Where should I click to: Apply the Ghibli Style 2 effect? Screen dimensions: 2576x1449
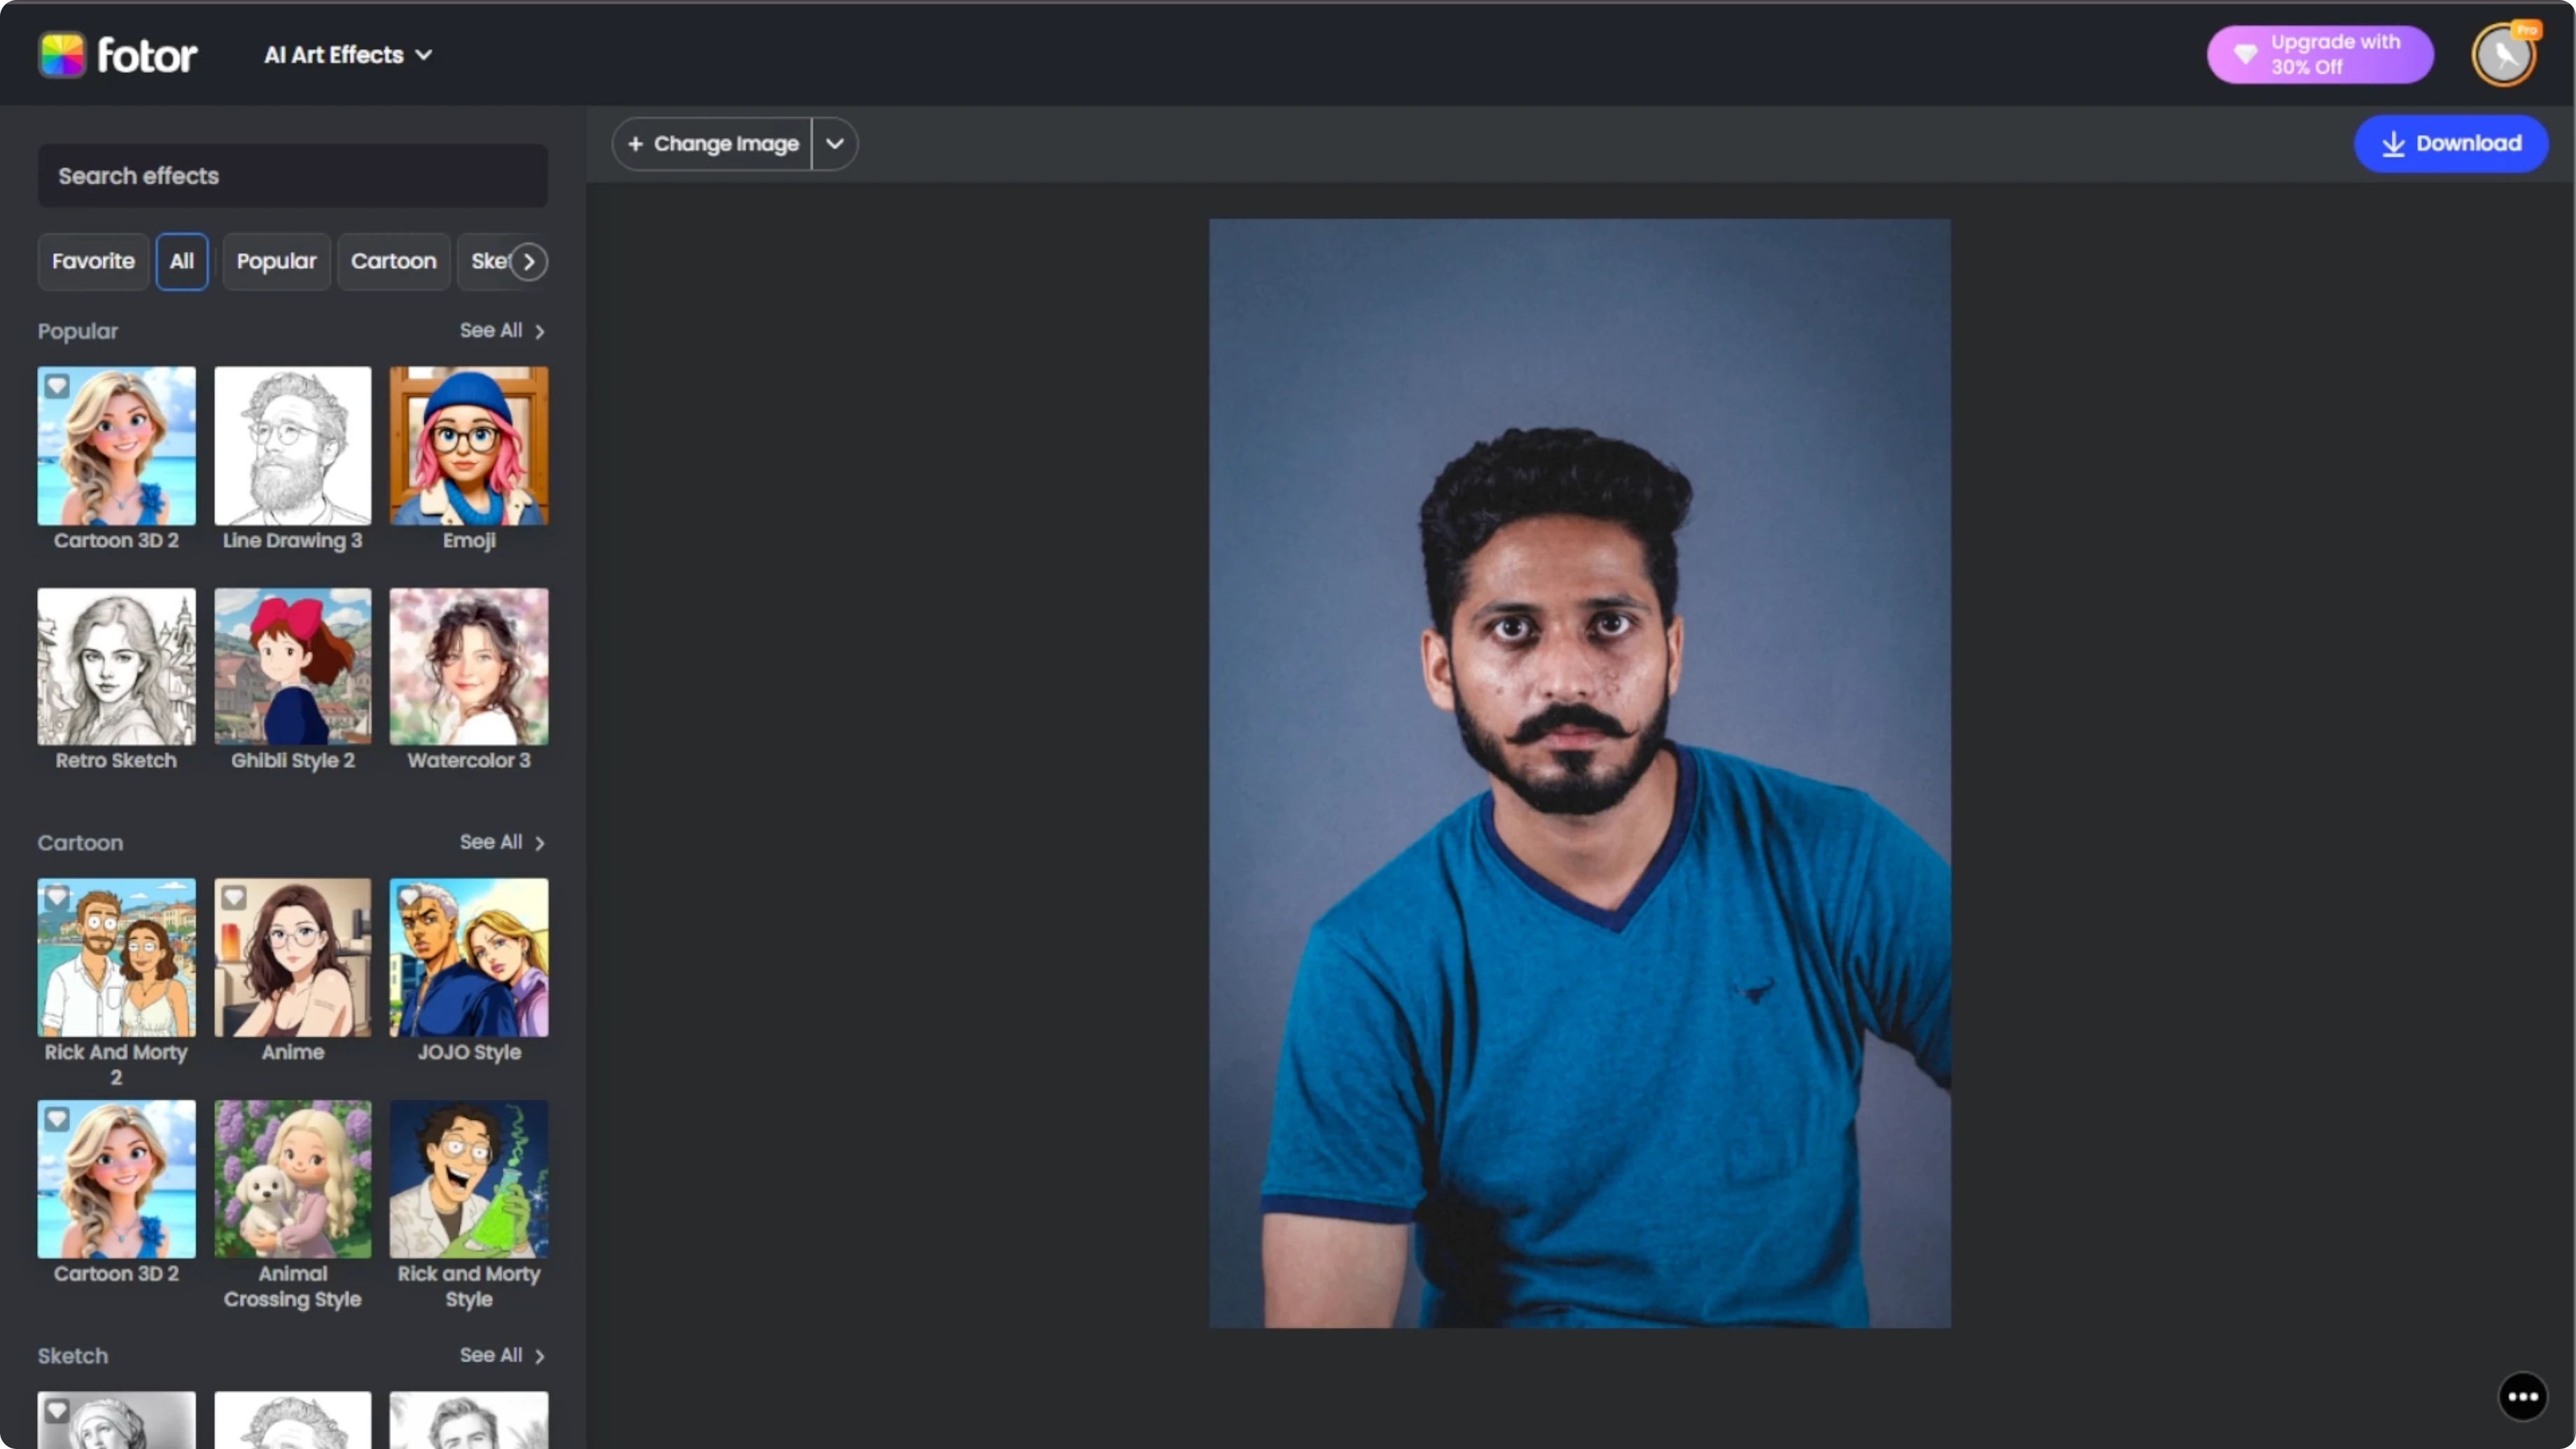click(x=292, y=666)
